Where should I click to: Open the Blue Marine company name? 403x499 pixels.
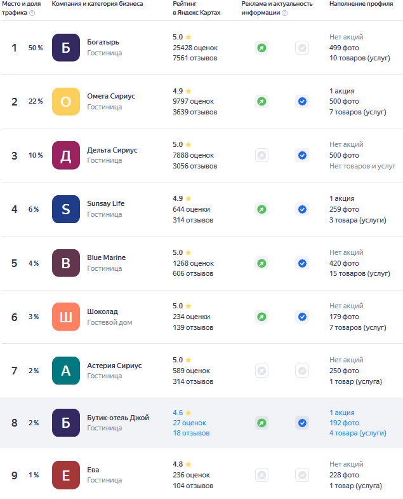coord(107,257)
